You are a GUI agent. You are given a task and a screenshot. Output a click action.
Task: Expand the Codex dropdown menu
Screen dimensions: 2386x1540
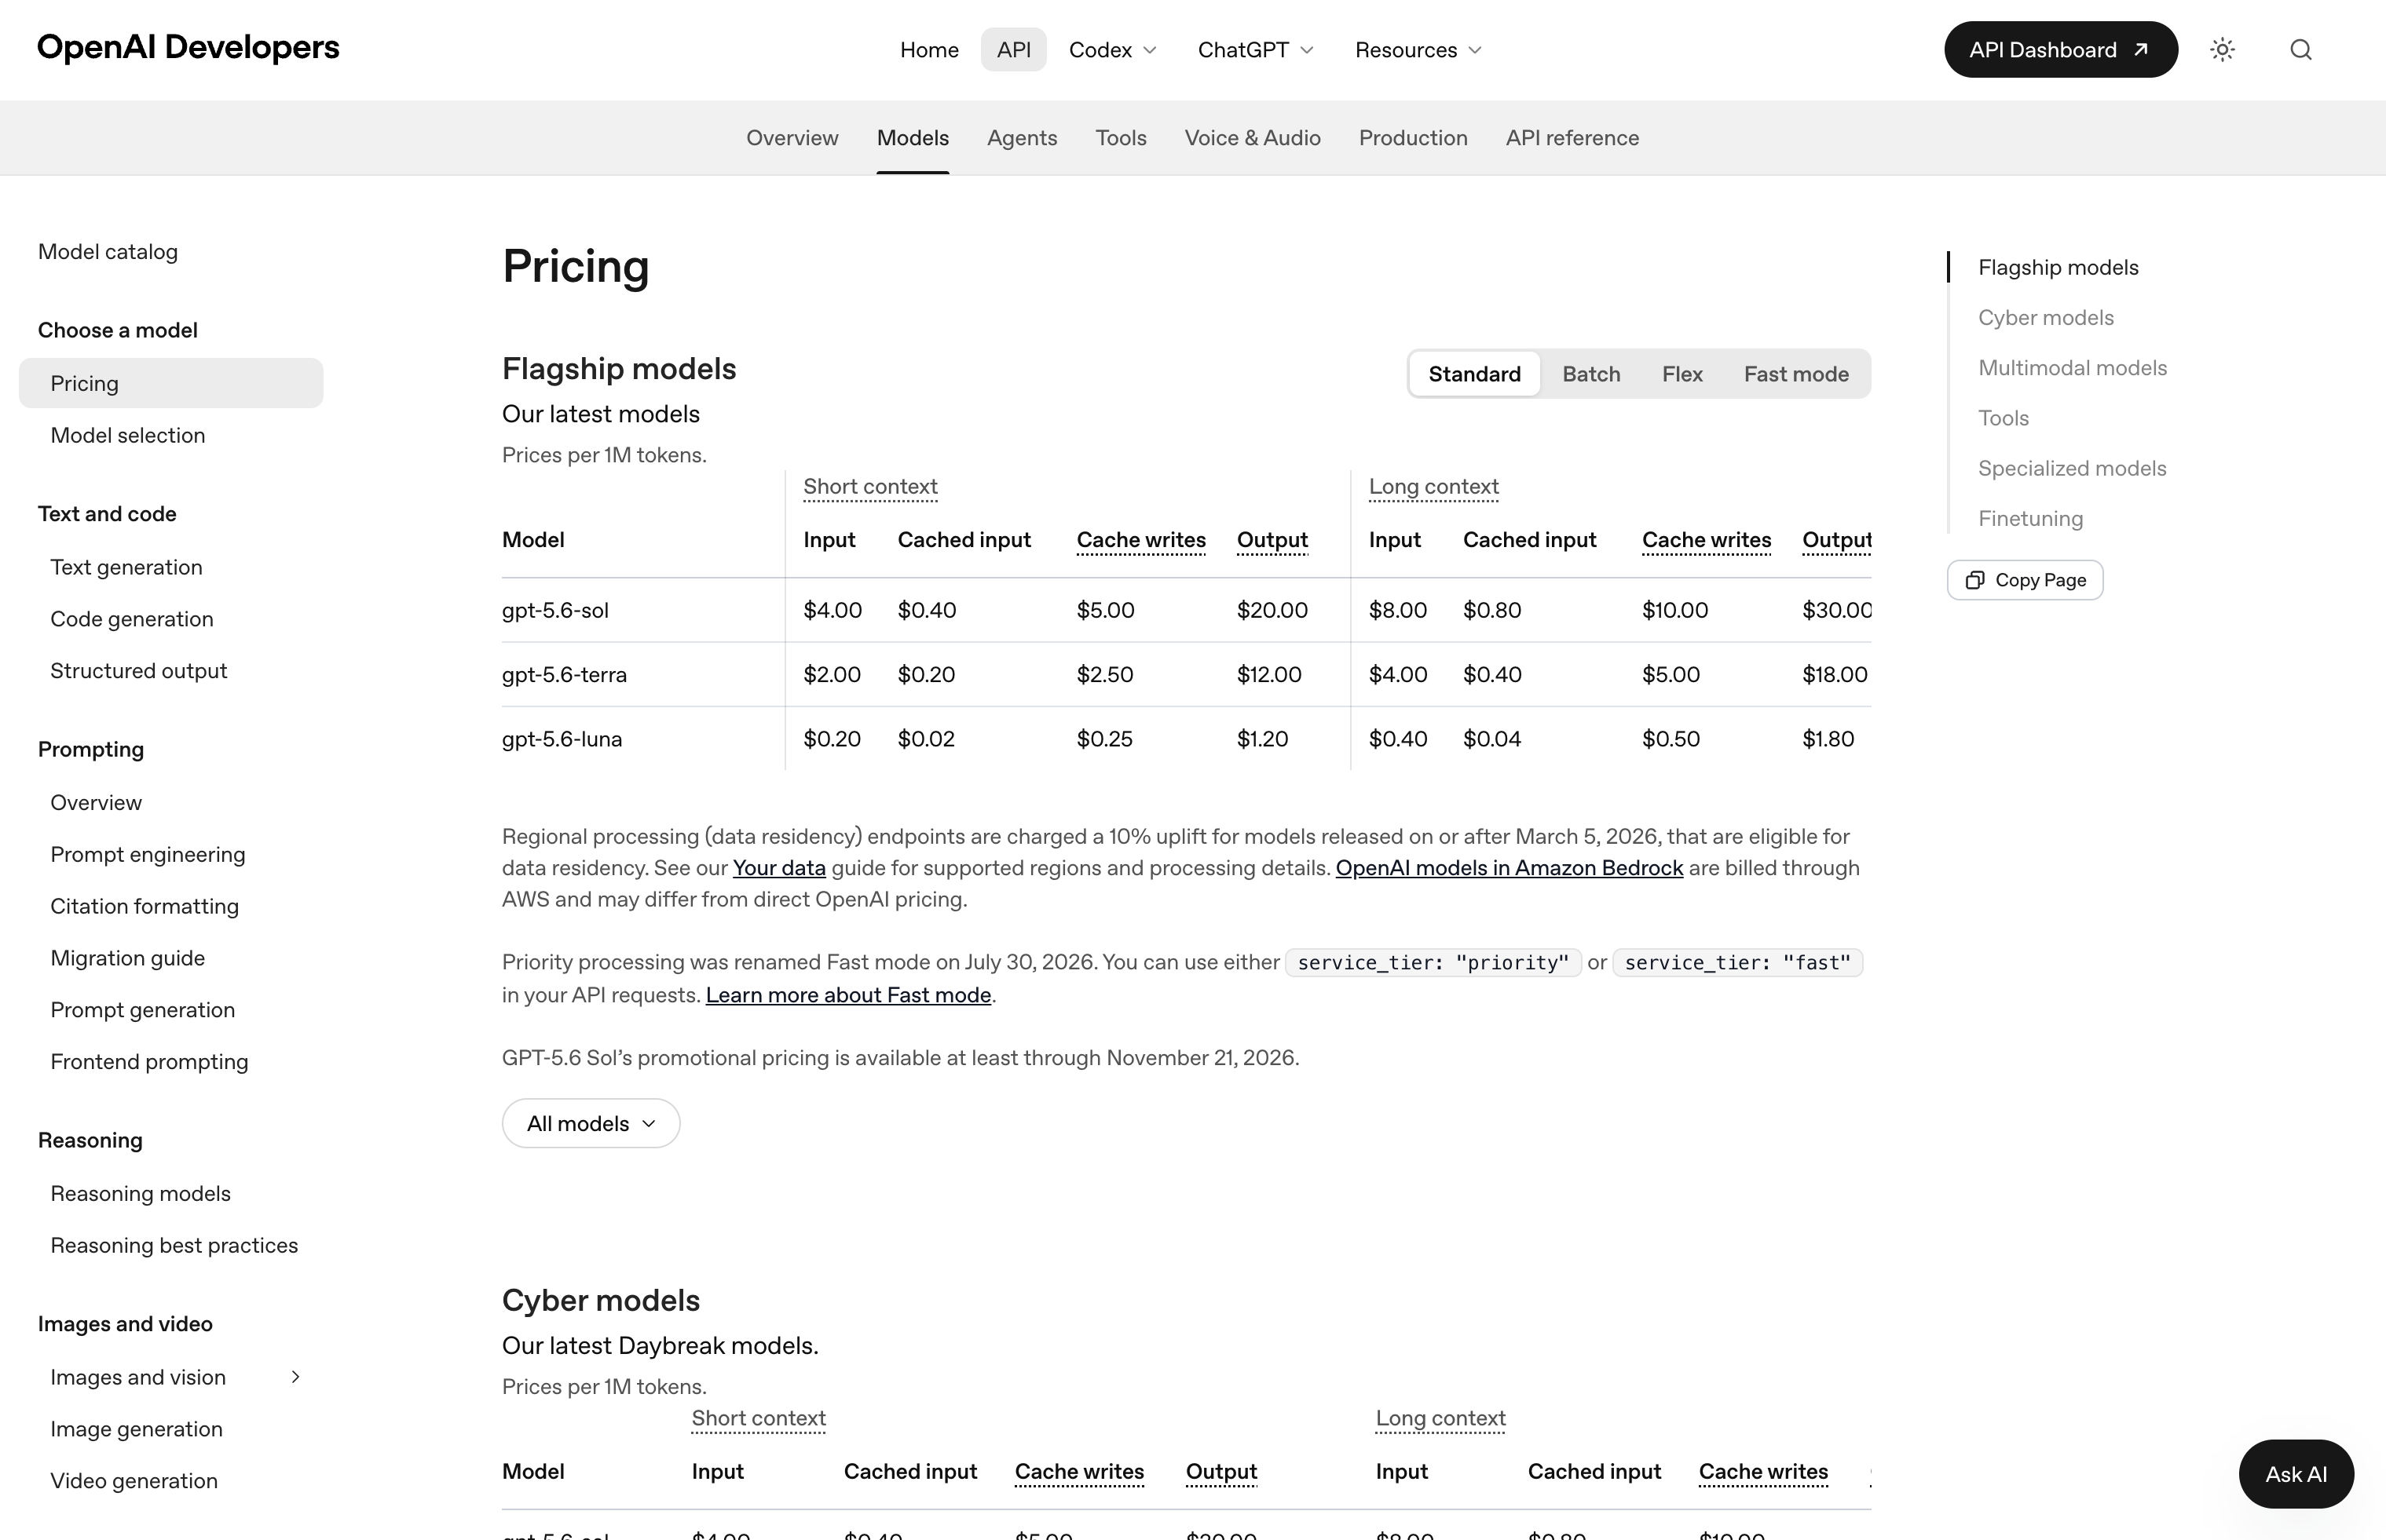coord(1112,50)
